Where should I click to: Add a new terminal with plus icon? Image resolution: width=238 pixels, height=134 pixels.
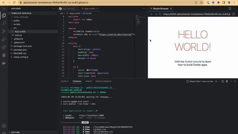[216, 82]
